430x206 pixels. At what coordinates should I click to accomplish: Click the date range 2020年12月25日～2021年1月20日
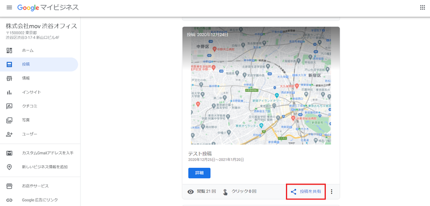click(216, 159)
